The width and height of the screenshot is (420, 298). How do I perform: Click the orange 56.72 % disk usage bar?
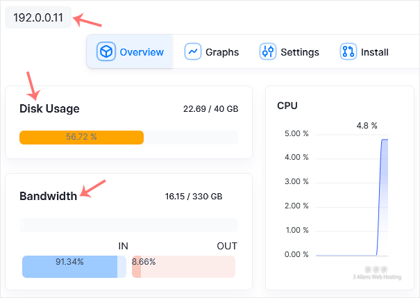pyautogui.click(x=81, y=137)
